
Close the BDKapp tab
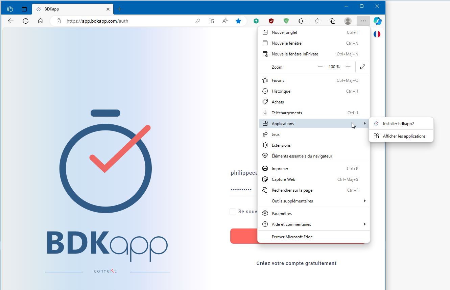pyautogui.click(x=108, y=9)
